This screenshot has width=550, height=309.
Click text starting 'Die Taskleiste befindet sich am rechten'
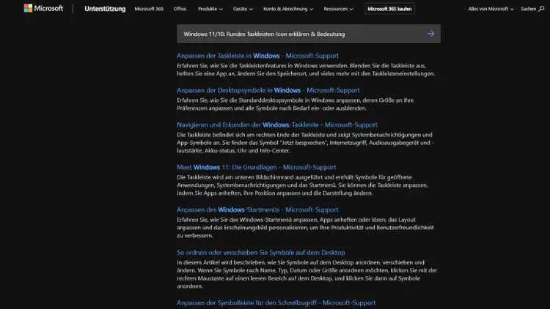(306, 143)
